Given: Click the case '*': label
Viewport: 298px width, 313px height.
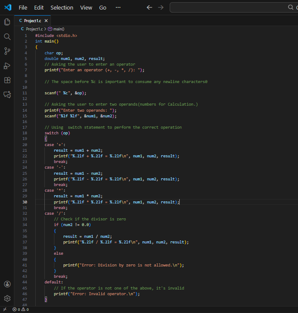Looking at the screenshot, I should [55, 190].
